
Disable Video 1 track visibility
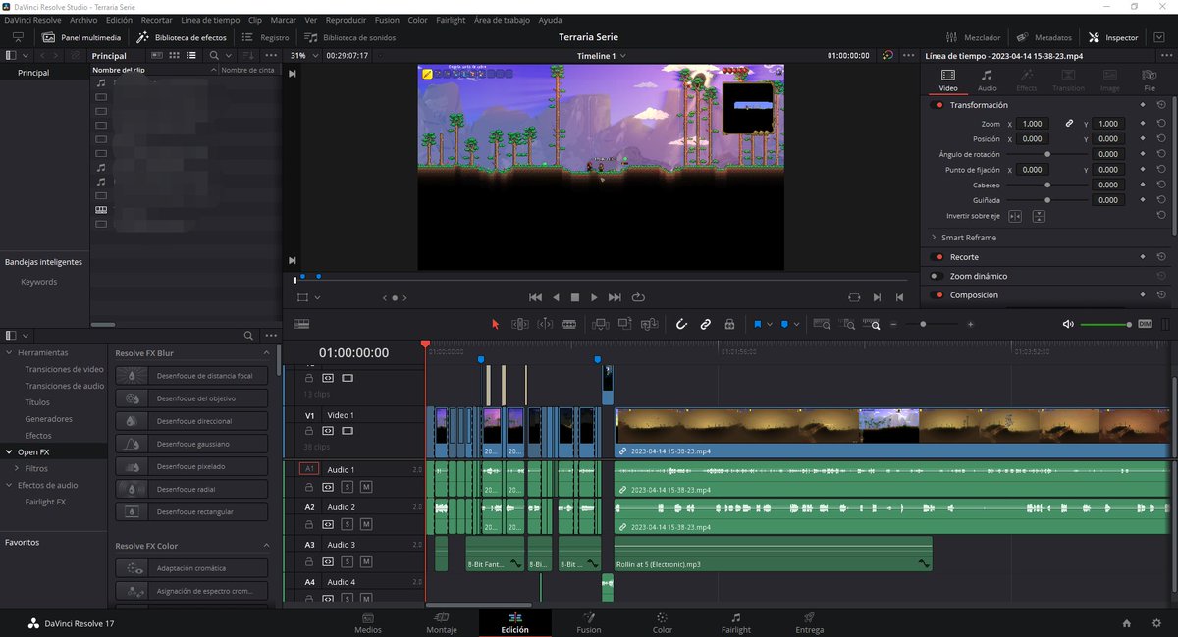pos(348,431)
